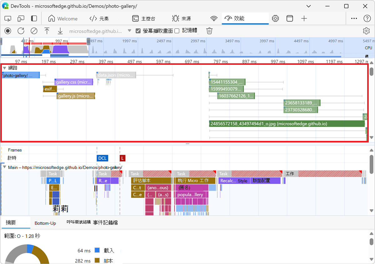Select the 23730328680 image request
375x264 pixels.
pyautogui.click(x=301, y=110)
